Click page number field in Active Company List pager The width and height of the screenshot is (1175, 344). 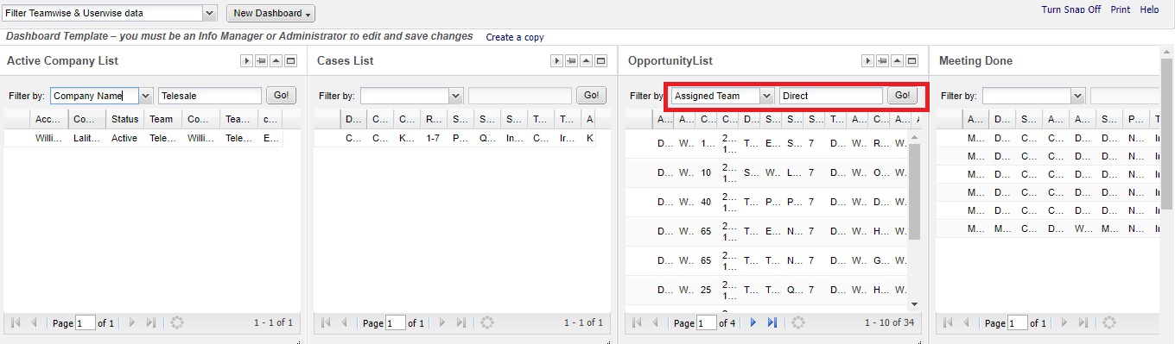point(86,322)
